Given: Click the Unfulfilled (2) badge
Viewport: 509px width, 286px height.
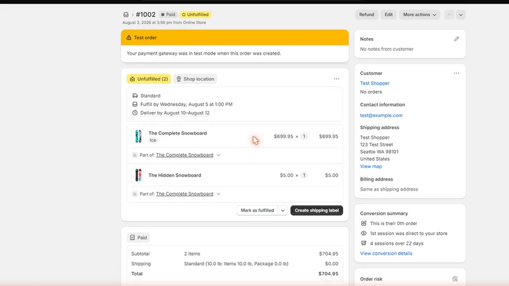Looking at the screenshot, I should (149, 79).
